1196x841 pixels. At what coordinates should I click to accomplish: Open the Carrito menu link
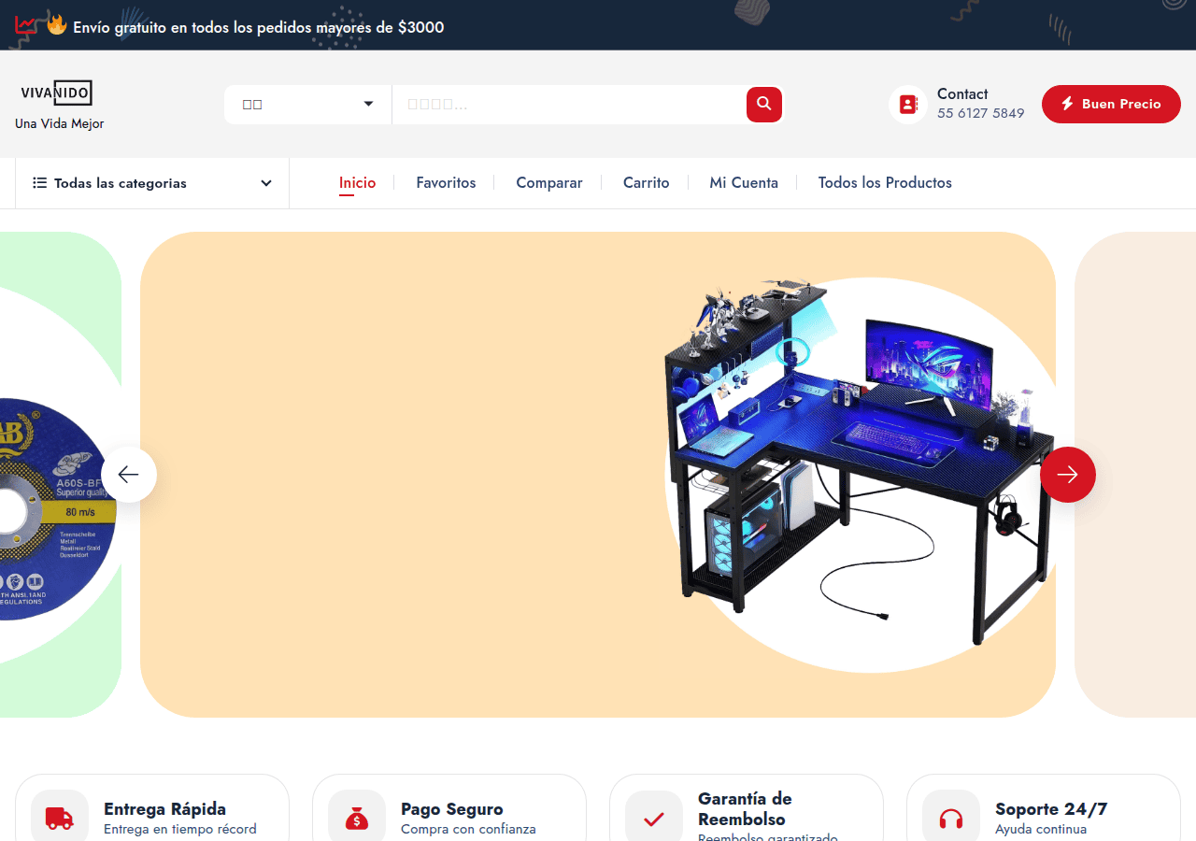(647, 183)
